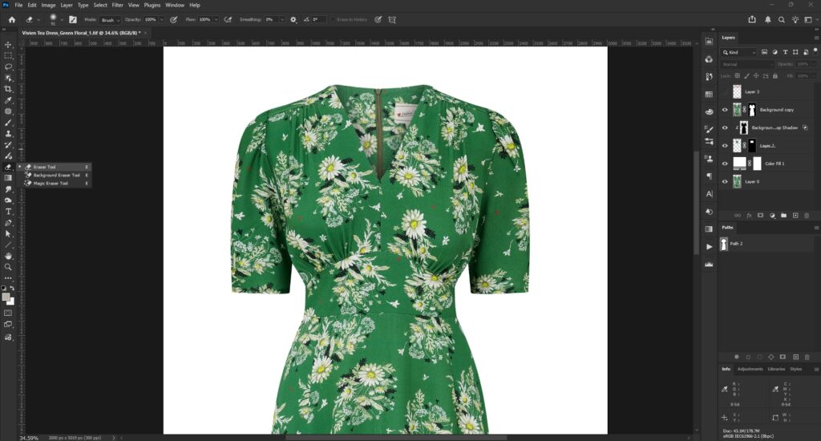Open the Filter menu
Screen dimensions: 821x441
tap(117, 5)
